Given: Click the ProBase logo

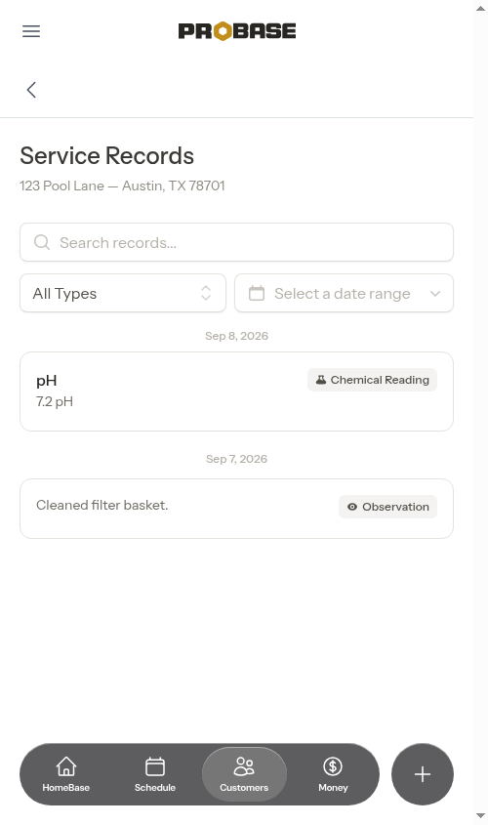Looking at the screenshot, I should 237,31.
